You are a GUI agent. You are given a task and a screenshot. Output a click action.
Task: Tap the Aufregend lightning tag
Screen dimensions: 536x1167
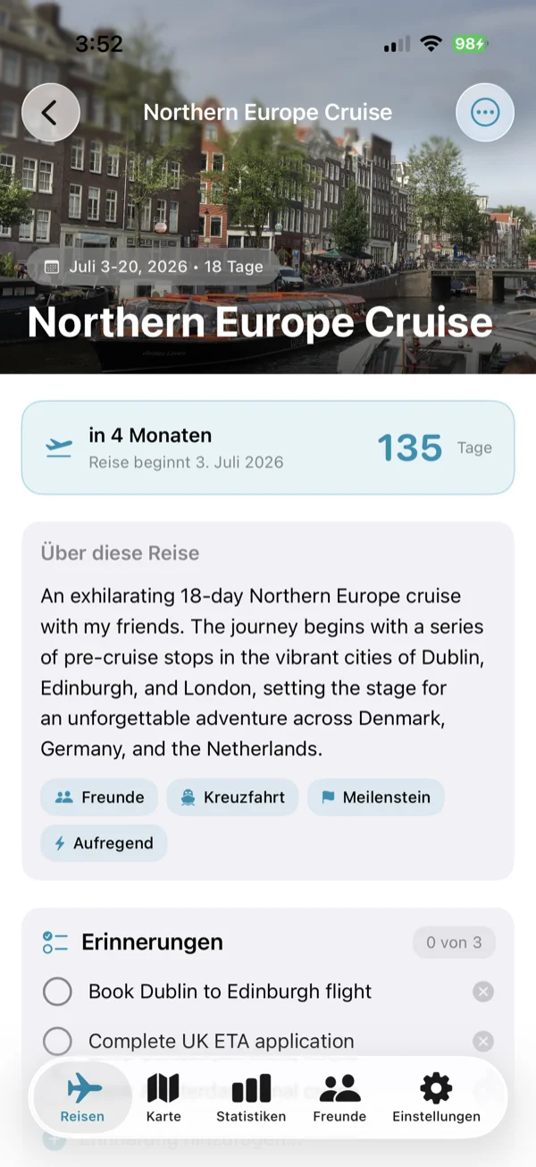pos(104,842)
